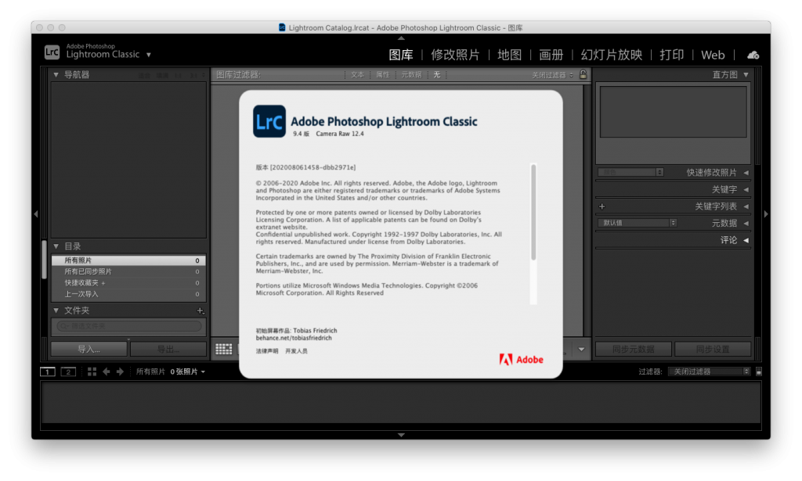Open the filter preset dropdown (关闭过滤器) in filter bar
802x481 pixels.
tap(552, 75)
